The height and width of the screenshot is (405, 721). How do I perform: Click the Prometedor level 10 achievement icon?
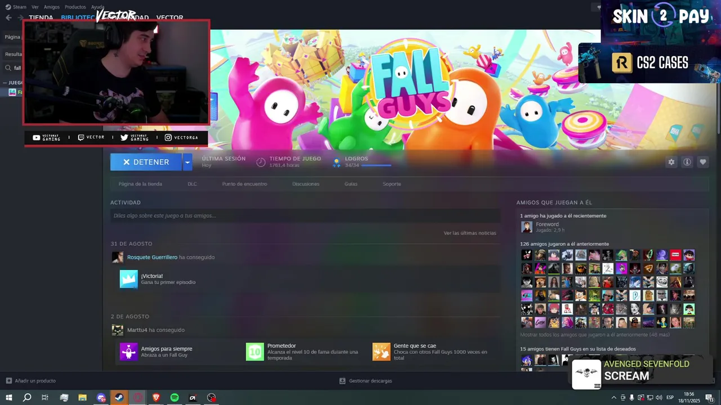(255, 352)
